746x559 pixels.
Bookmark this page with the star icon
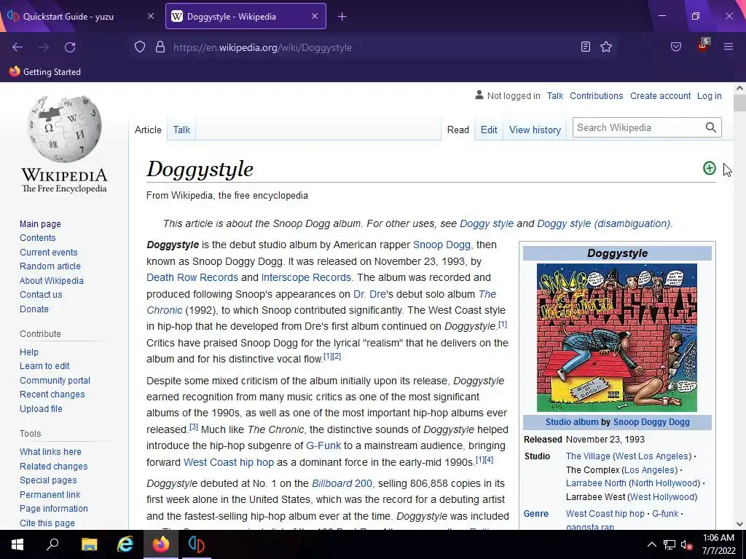pyautogui.click(x=606, y=47)
